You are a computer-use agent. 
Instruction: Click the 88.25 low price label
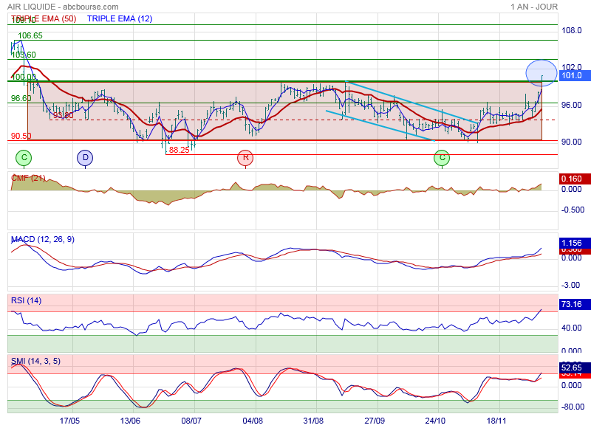[x=179, y=150]
